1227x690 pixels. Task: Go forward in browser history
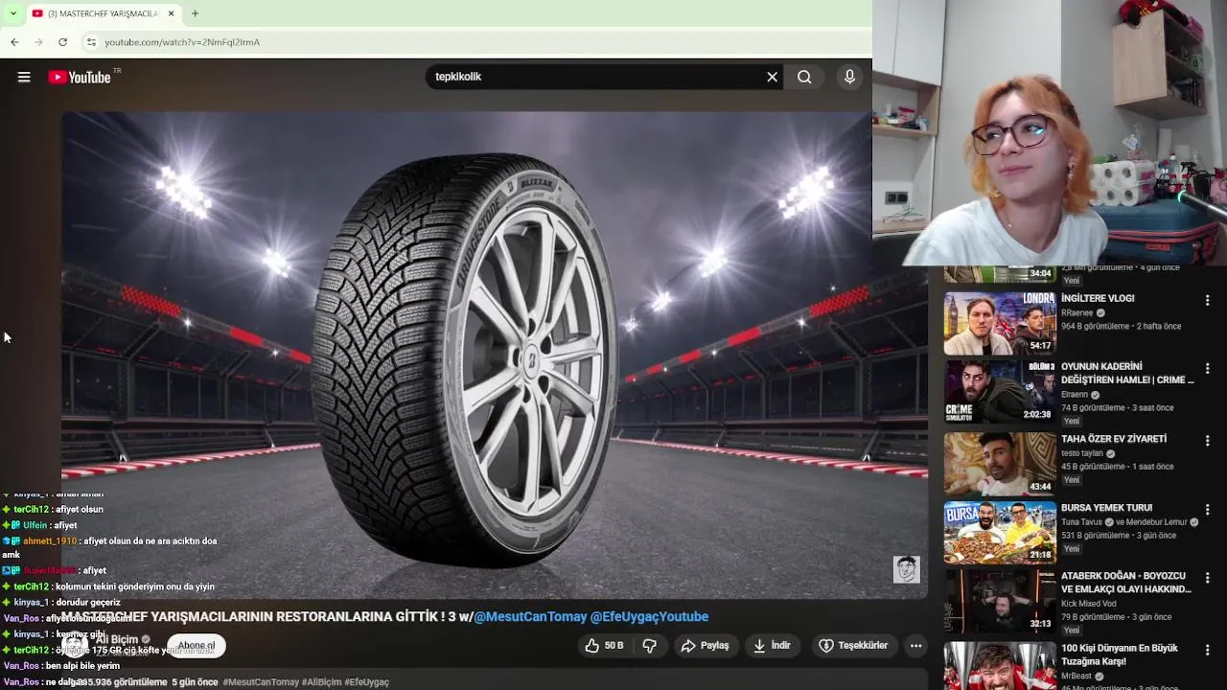38,42
